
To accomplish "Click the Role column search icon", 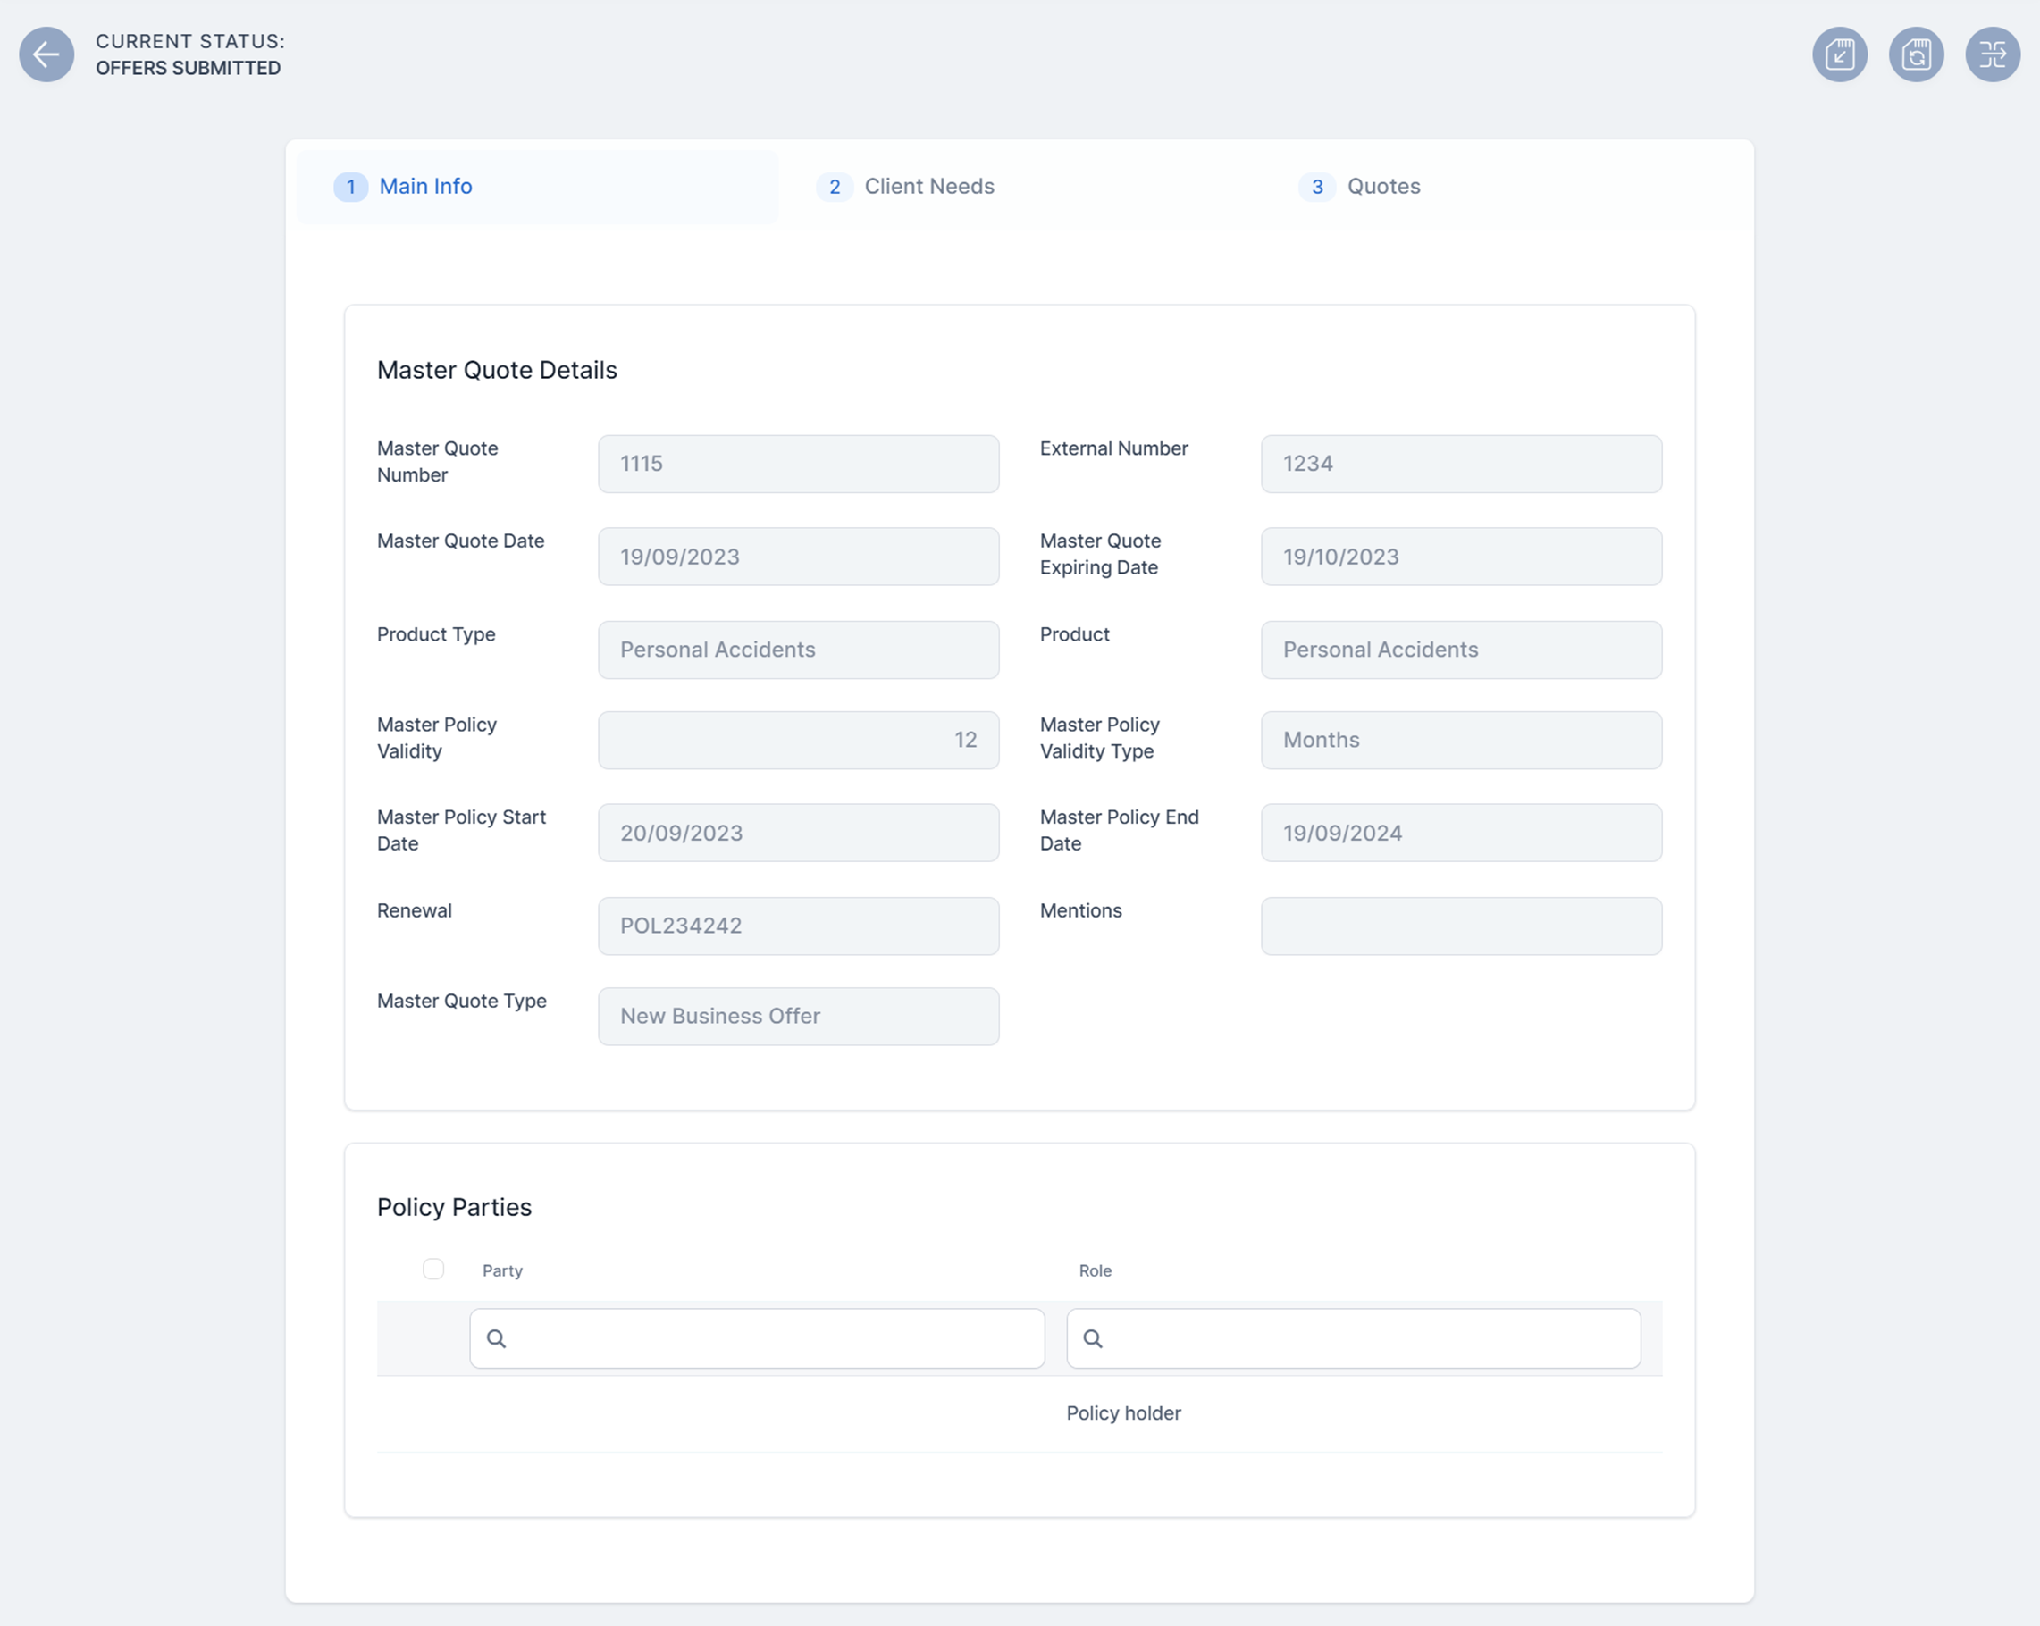I will [x=1092, y=1337].
